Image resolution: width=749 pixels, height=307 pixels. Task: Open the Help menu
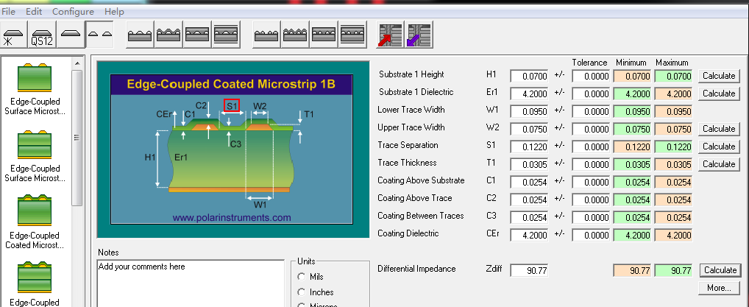[x=114, y=12]
